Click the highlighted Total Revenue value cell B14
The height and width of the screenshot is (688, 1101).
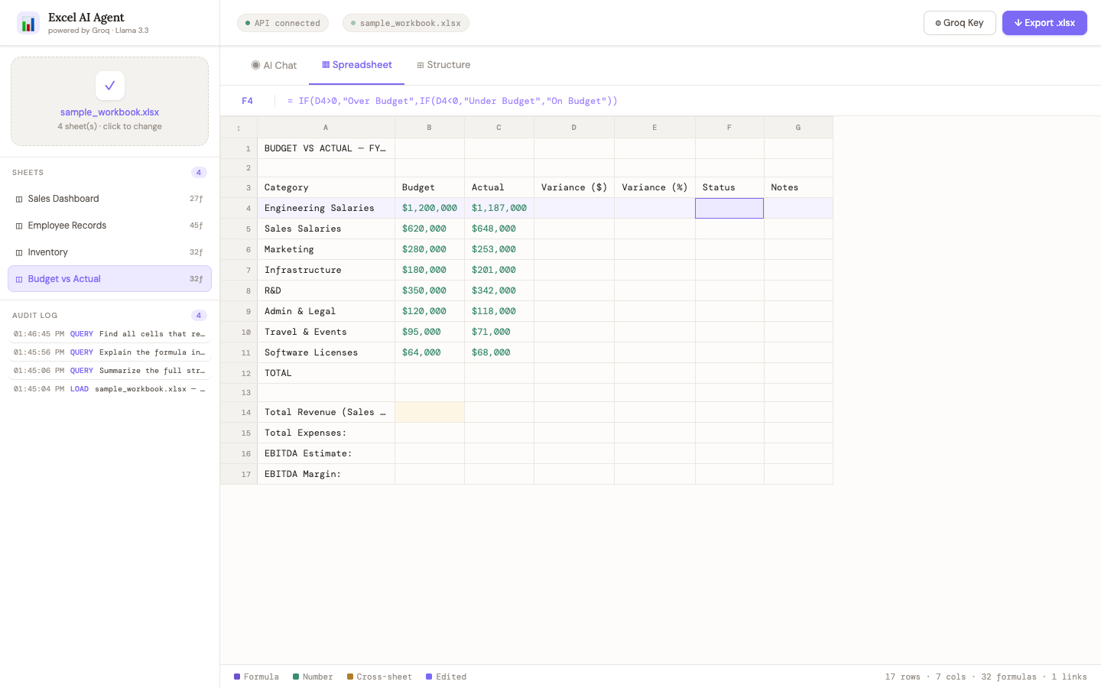point(430,412)
